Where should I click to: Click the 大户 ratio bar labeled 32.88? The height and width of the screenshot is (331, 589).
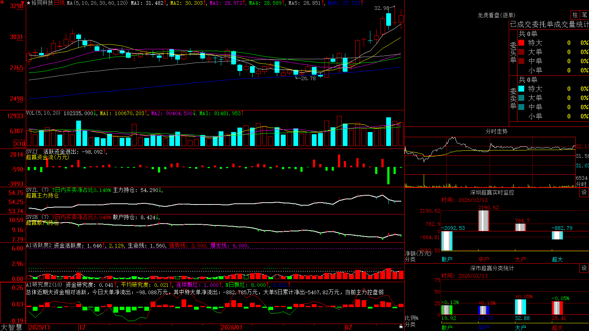coord(521,307)
